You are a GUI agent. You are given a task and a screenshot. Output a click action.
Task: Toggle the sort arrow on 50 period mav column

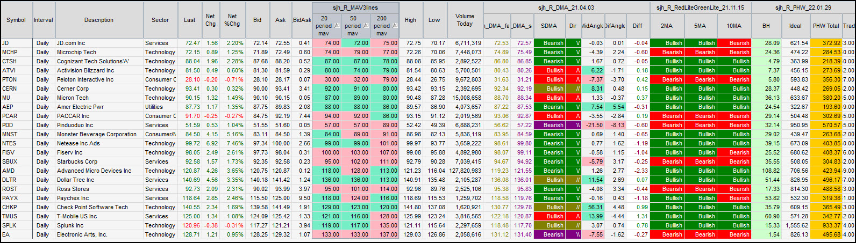pos(366,26)
